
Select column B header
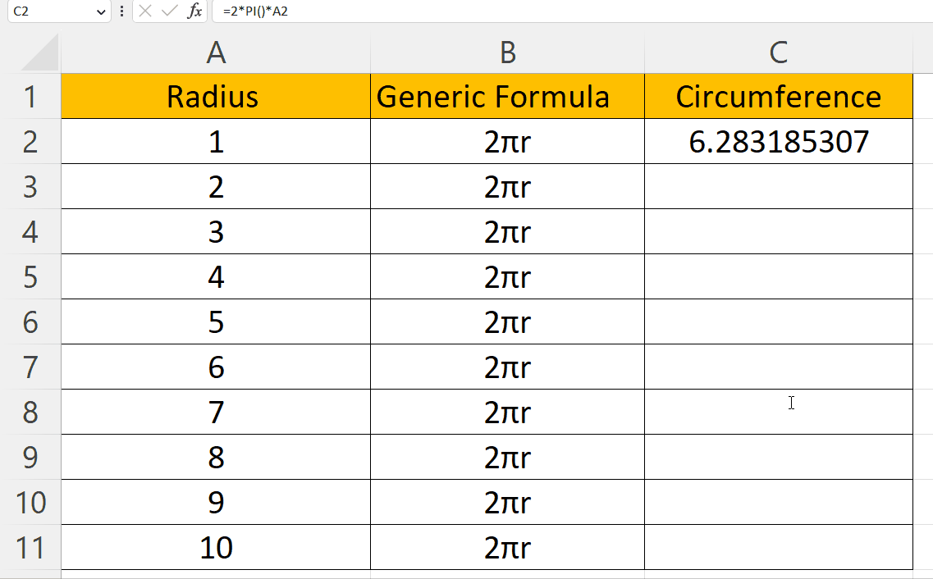point(507,51)
